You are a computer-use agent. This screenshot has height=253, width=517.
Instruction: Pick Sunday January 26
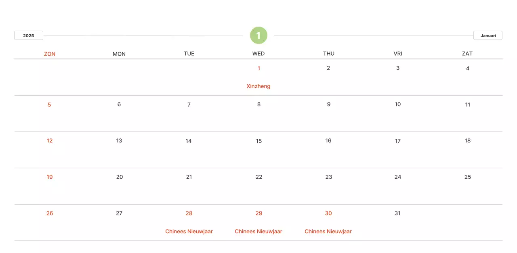pyautogui.click(x=50, y=213)
